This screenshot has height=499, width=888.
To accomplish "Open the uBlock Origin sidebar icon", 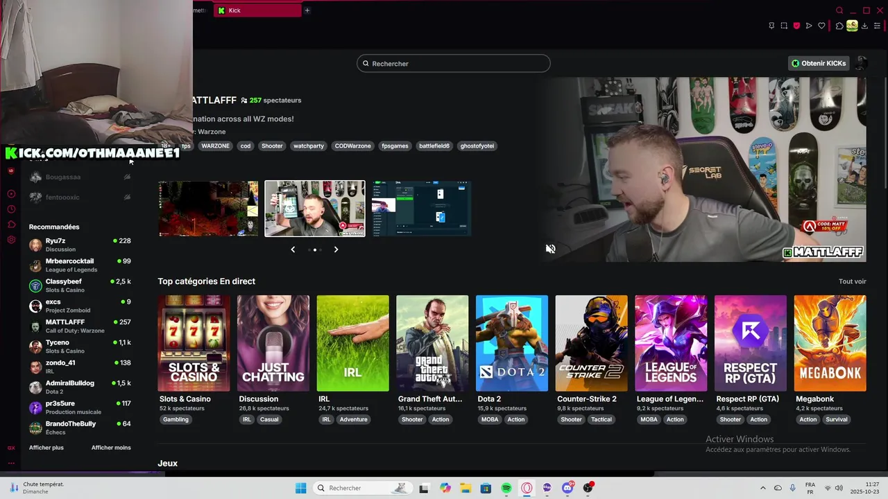I will tap(10, 170).
